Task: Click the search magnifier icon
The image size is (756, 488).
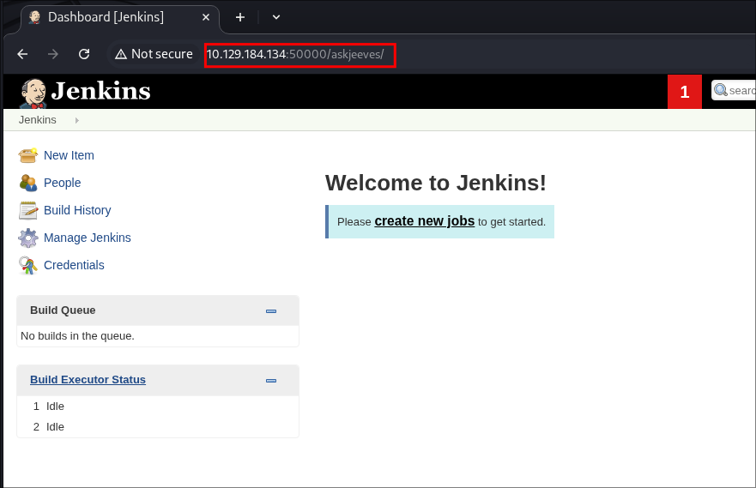Action: (720, 90)
